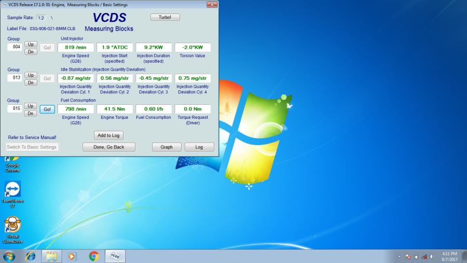Click the Turbo! button
The height and width of the screenshot is (263, 467).
pyautogui.click(x=165, y=17)
